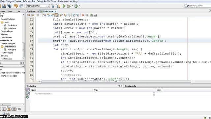Click the Navigator horizontal scrollbar thumb
This screenshot has height=119, width=211.
[6, 104]
